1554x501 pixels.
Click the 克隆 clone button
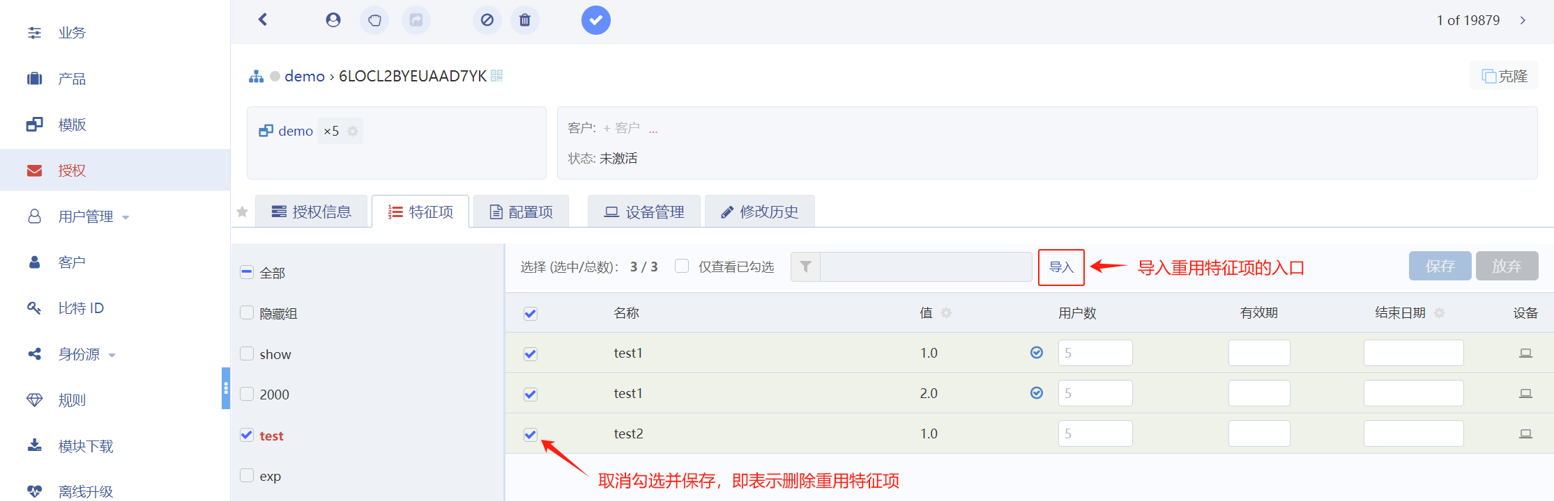click(1505, 76)
